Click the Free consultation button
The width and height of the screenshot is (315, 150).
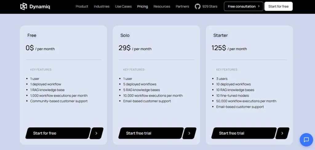tap(244, 6)
